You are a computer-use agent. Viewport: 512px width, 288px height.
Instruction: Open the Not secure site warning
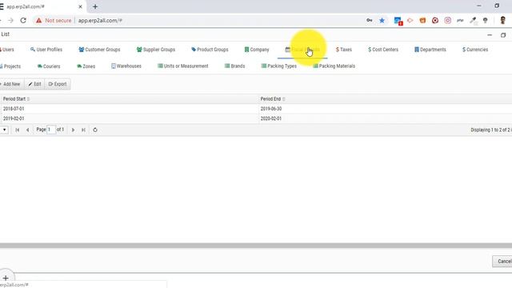click(54, 20)
